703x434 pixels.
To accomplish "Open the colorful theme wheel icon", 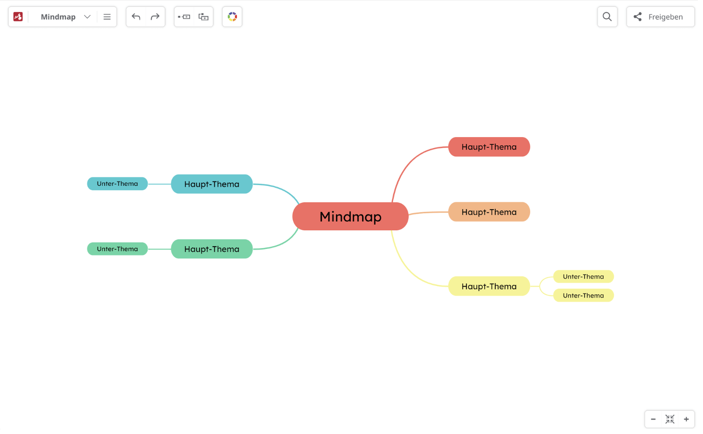I will tap(232, 17).
